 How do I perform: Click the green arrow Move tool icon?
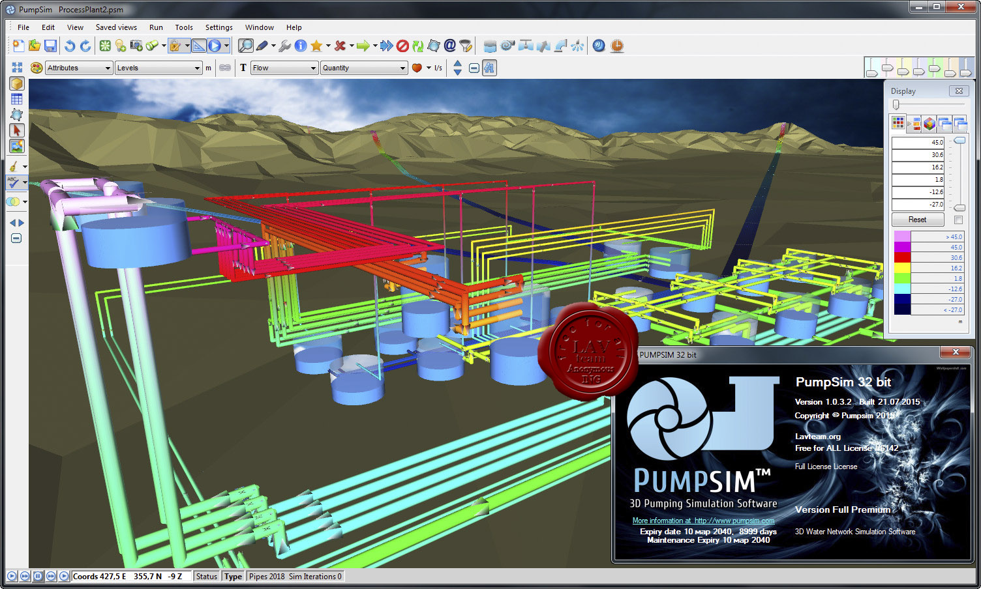click(363, 46)
